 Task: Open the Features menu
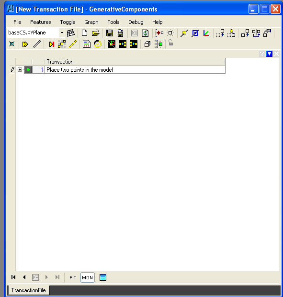(41, 22)
